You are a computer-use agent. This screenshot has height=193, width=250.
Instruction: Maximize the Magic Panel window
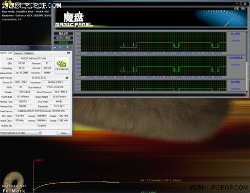click(x=241, y=4)
